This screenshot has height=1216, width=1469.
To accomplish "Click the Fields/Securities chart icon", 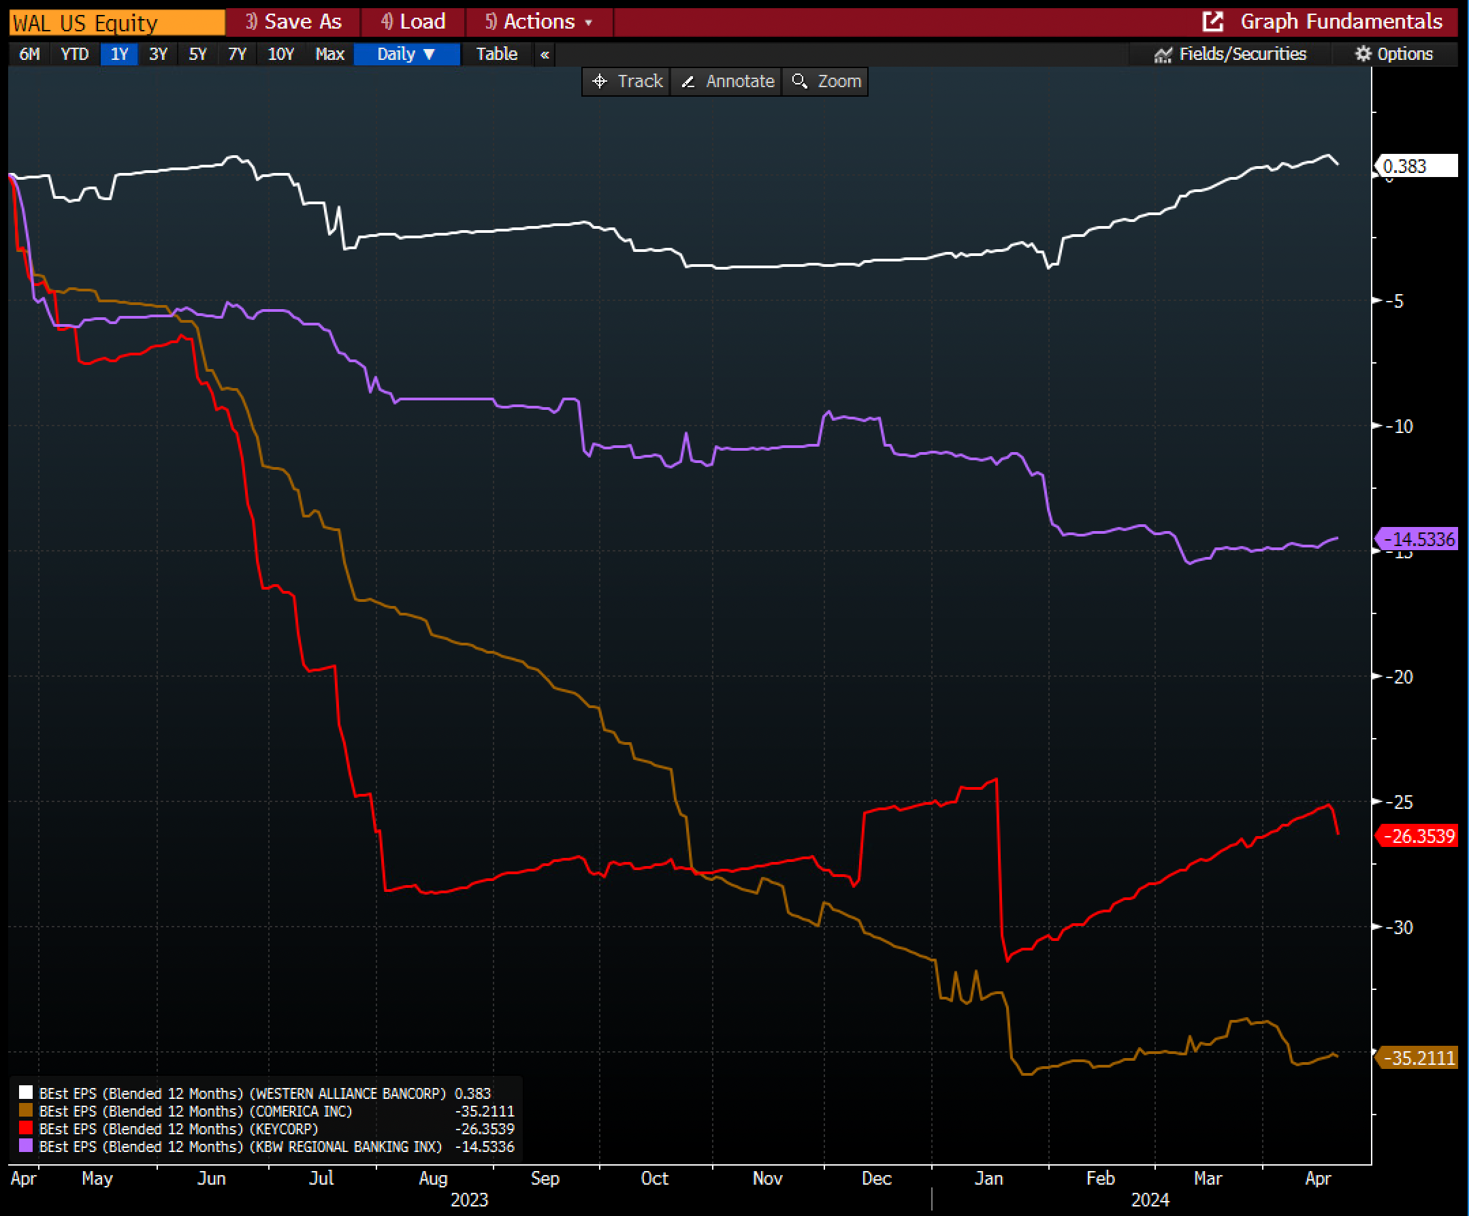I will [x=1163, y=54].
